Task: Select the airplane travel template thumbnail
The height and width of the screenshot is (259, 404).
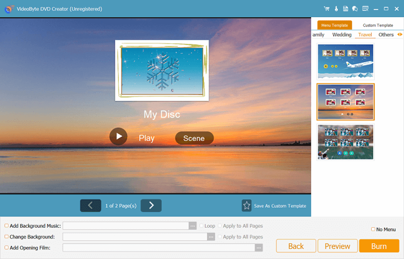Action: 346,61
